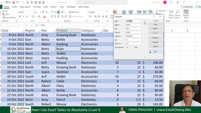Decrease the cell indent
The height and width of the screenshot is (113, 201).
[62, 17]
